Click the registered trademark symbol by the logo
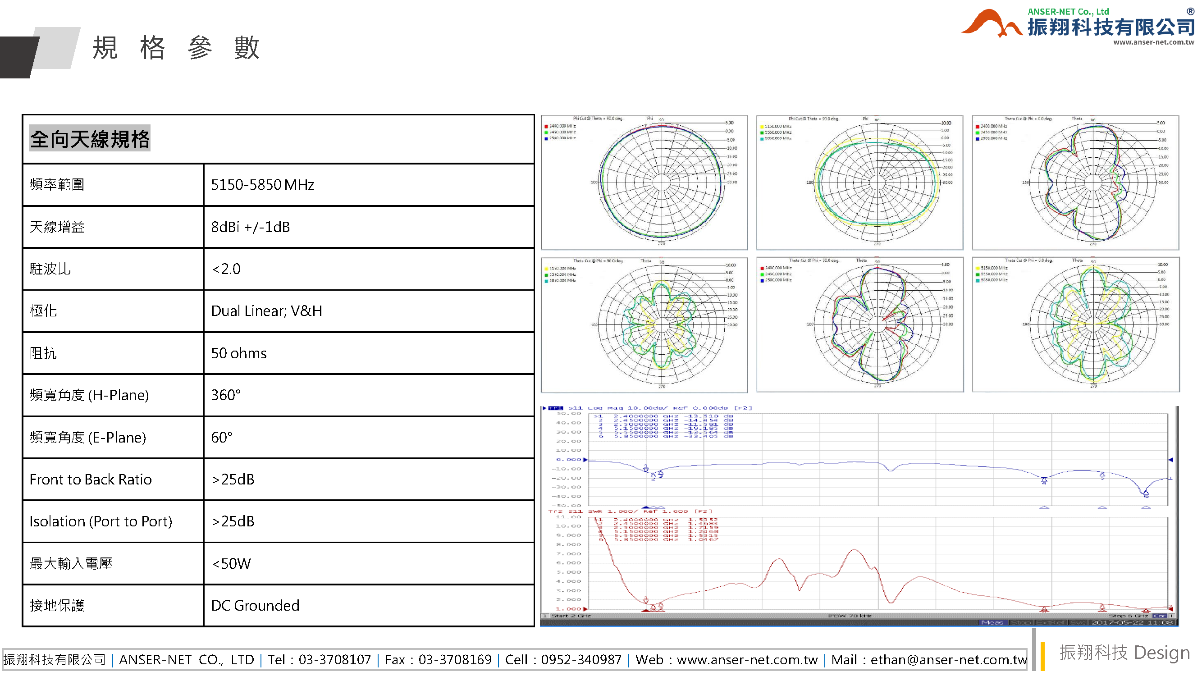 click(x=1191, y=11)
